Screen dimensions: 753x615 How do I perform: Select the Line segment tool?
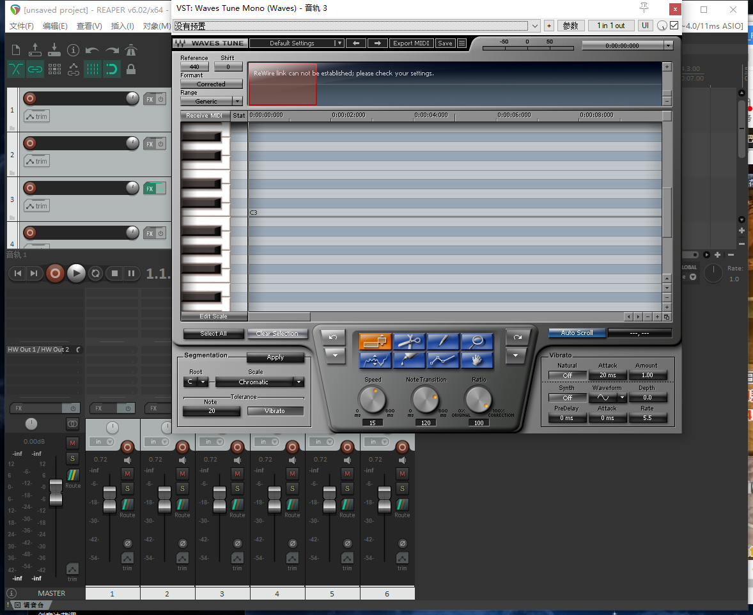pos(443,360)
